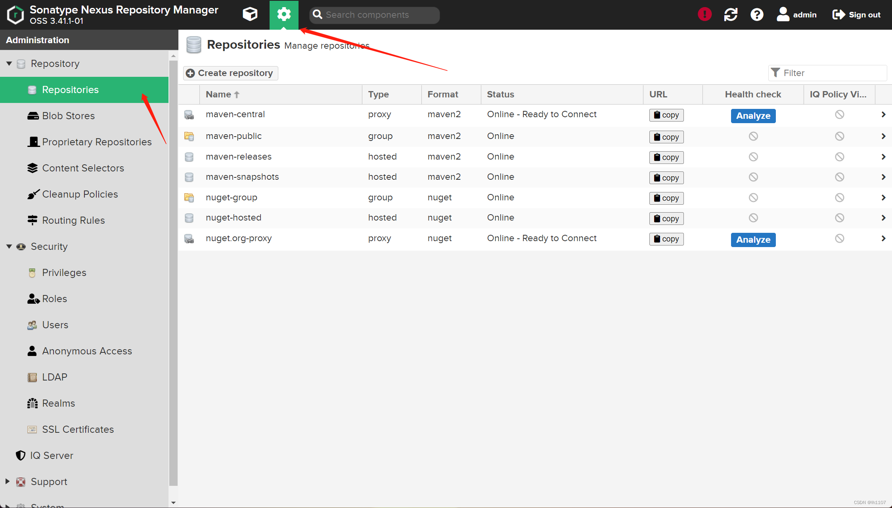This screenshot has width=892, height=508.
Task: Click Create repository button
Action: coord(230,73)
